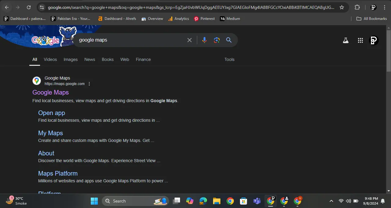
Task: Open the Medium bookmark
Action: [x=230, y=19]
